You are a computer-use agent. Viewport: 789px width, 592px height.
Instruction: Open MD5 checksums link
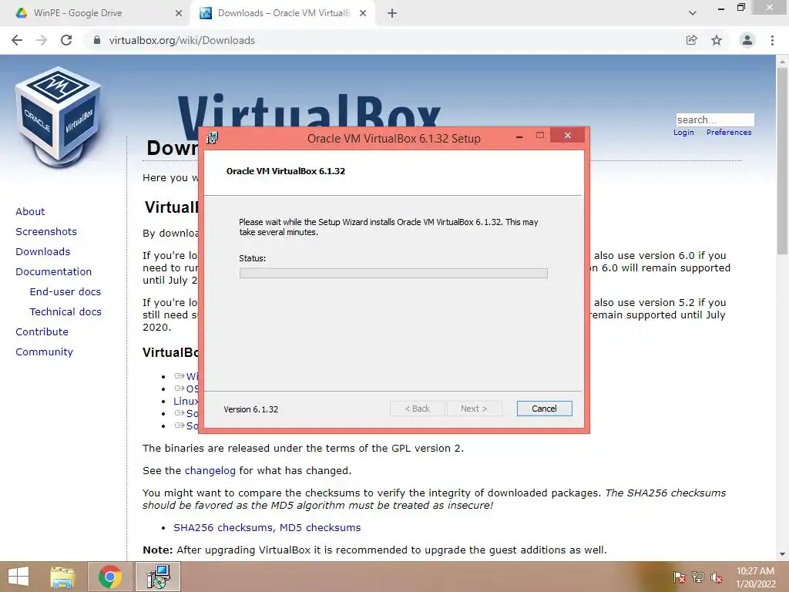coord(320,527)
